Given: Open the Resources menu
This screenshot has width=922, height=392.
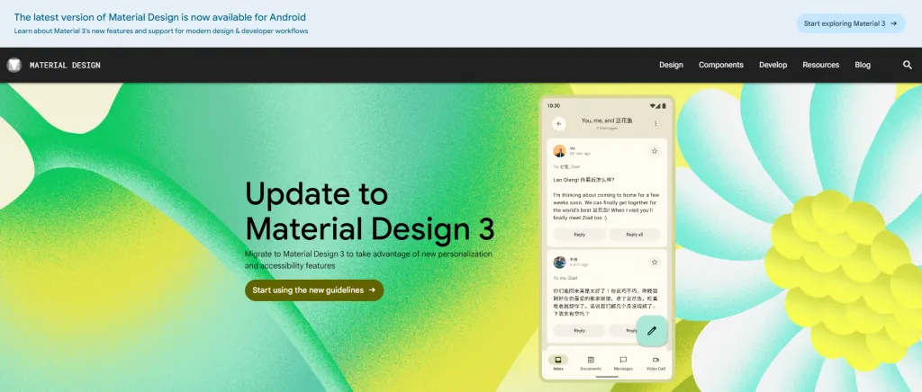Looking at the screenshot, I should 820,65.
